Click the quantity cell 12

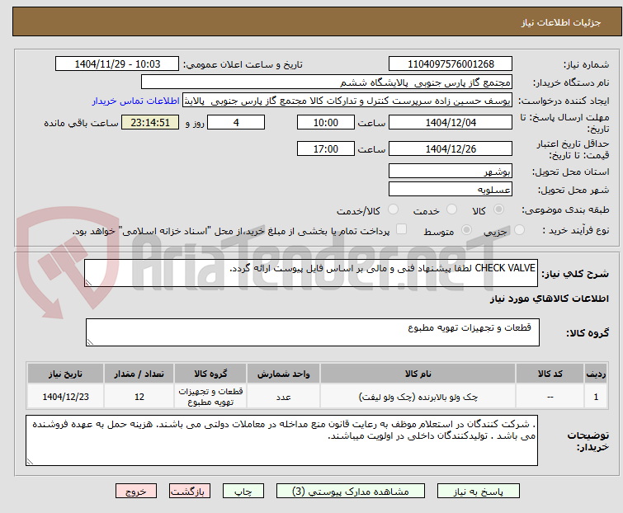[139, 397]
